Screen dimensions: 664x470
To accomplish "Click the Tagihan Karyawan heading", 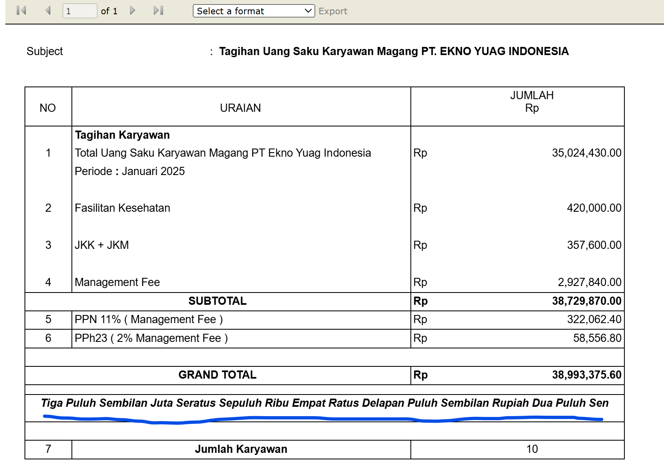I will (122, 135).
